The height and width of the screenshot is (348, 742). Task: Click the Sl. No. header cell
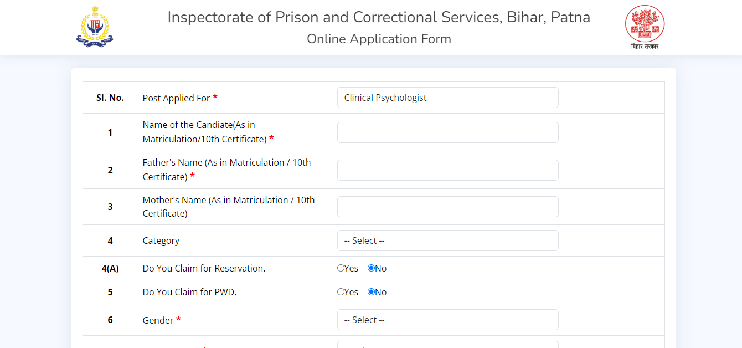(110, 97)
